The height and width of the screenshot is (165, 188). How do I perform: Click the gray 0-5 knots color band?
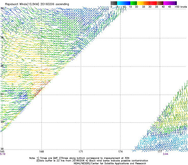[114, 3]
